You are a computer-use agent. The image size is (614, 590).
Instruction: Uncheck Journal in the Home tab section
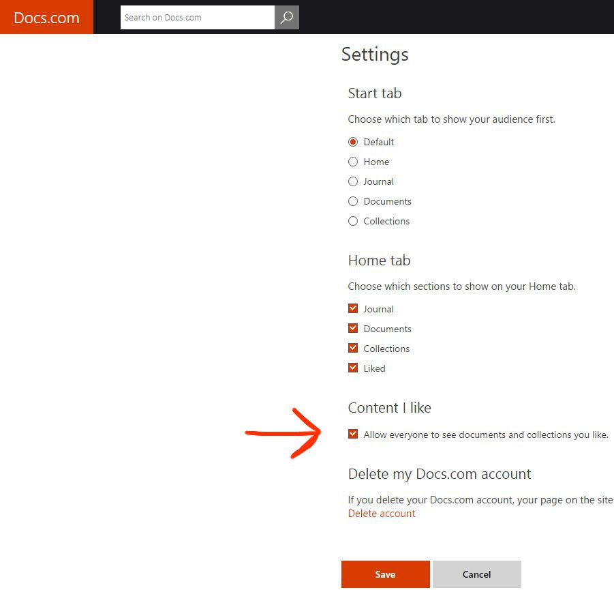pos(353,309)
